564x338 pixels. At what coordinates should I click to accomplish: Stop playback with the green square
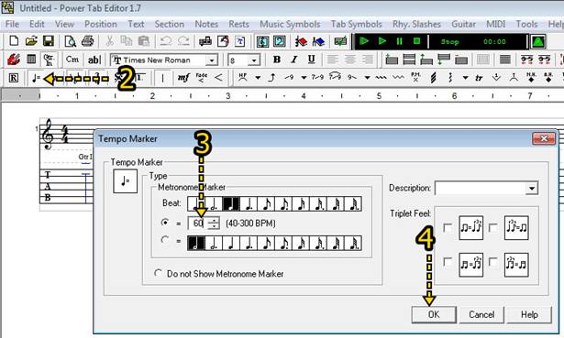pos(417,41)
